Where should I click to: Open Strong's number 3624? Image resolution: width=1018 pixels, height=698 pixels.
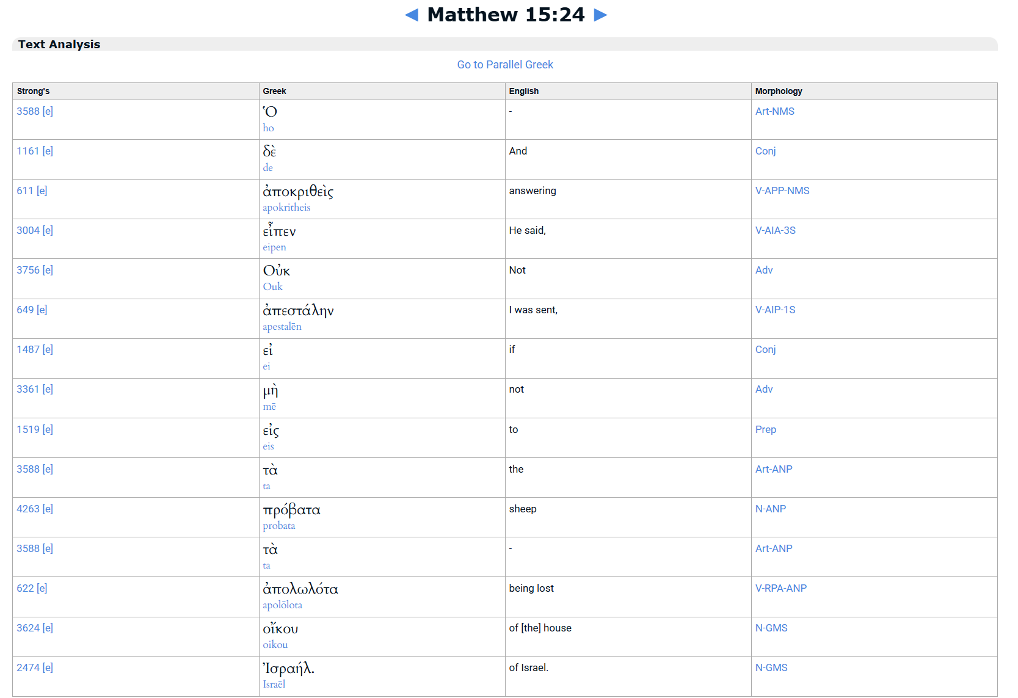(x=28, y=628)
